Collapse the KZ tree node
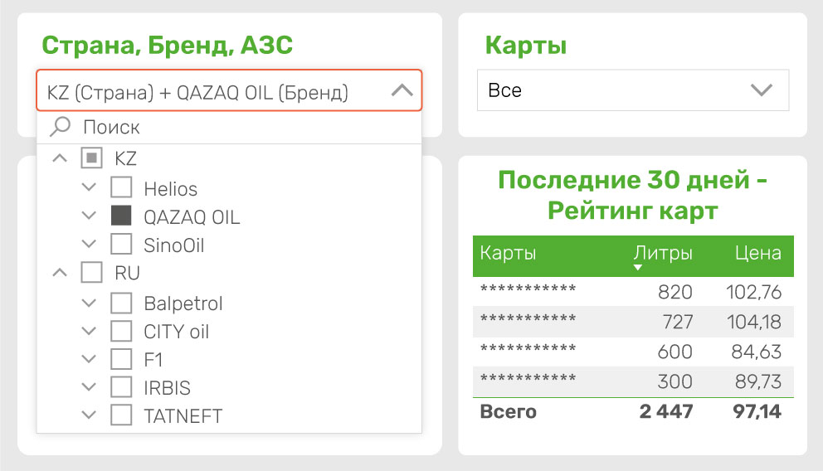 pyautogui.click(x=60, y=158)
